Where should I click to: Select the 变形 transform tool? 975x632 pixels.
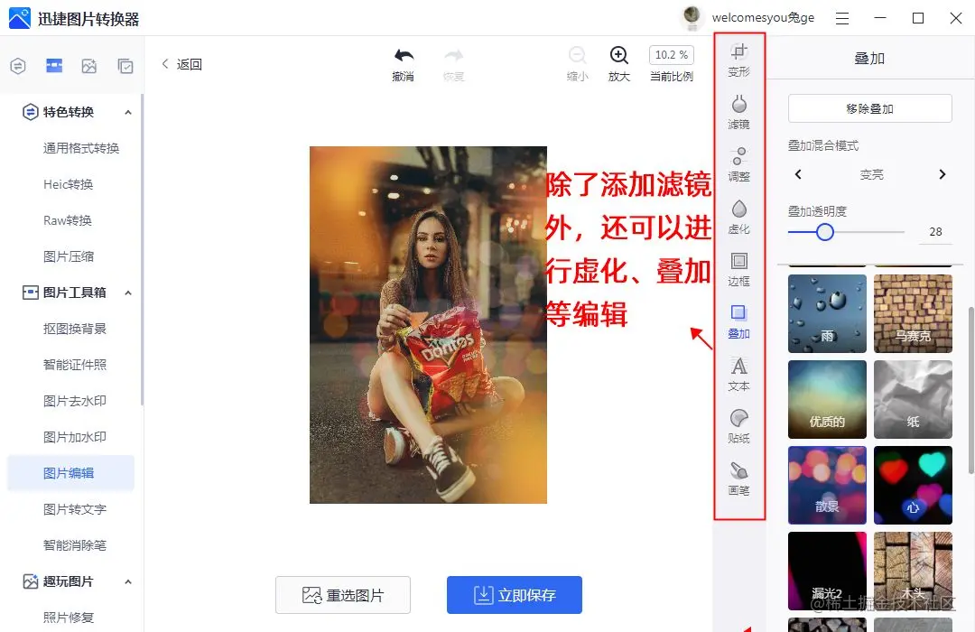point(738,60)
